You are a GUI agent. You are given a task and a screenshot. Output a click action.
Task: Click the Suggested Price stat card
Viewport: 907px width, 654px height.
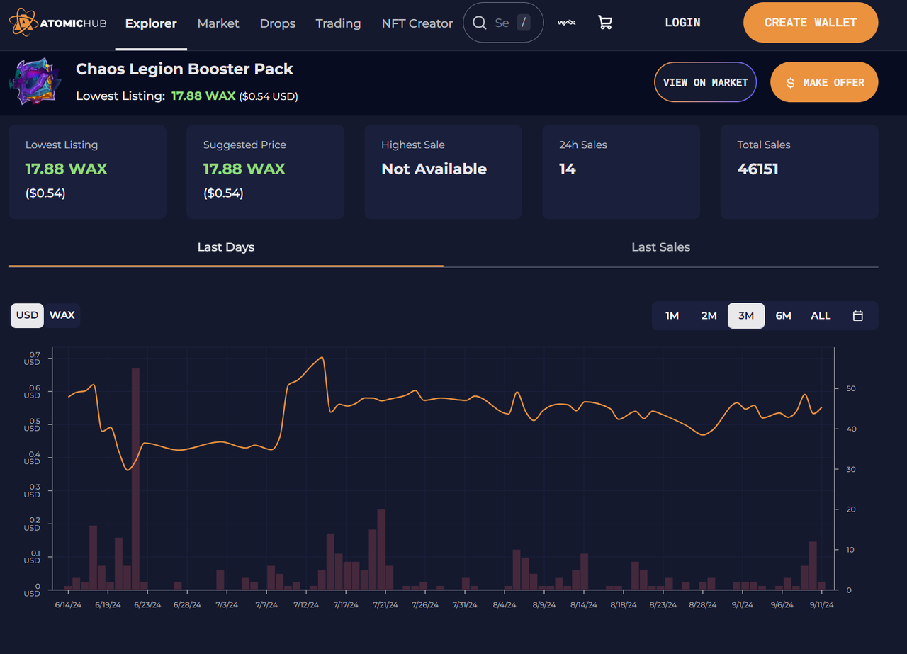coord(265,172)
